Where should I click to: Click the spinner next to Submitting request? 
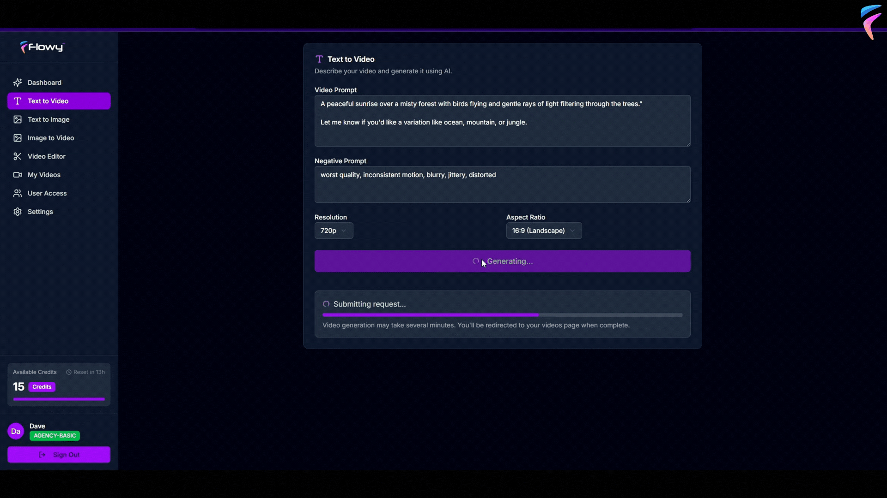tap(326, 304)
